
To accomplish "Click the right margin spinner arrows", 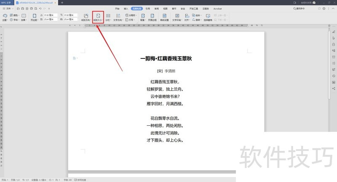I will click(x=78, y=19).
